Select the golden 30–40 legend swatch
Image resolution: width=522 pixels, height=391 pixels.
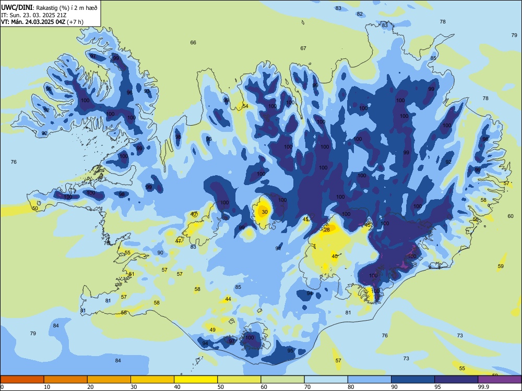pos(152,380)
